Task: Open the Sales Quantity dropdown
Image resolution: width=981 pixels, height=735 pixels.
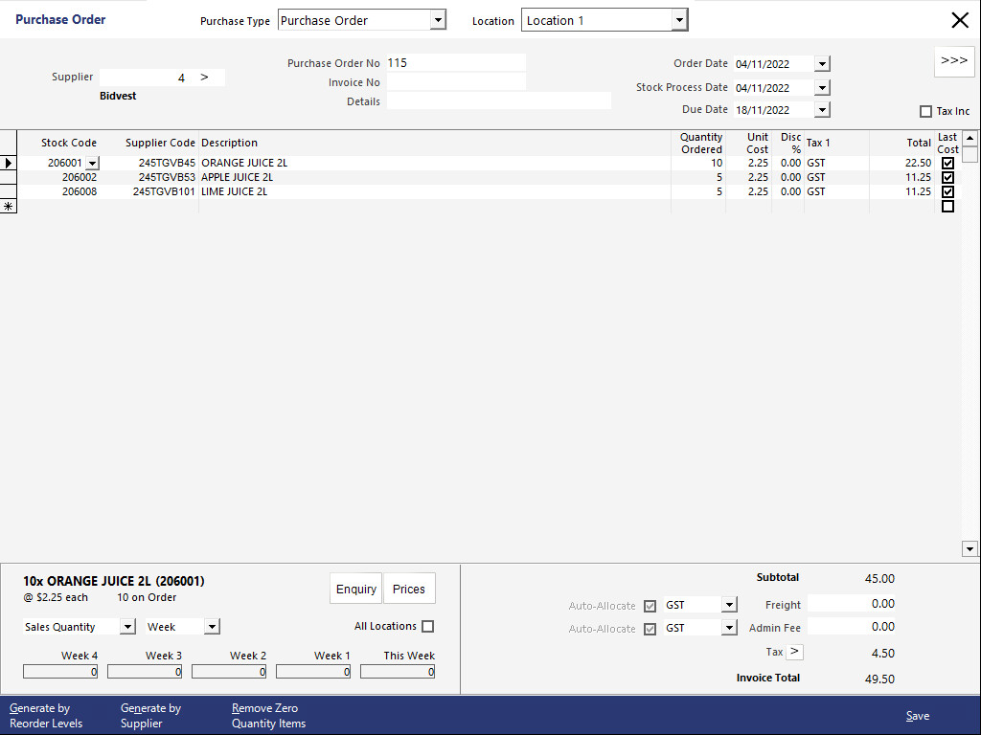Action: 125,626
